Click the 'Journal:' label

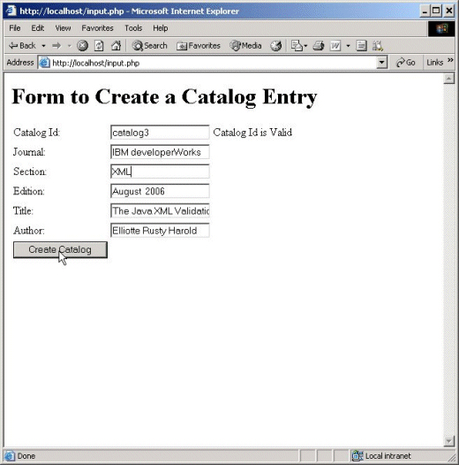(29, 152)
